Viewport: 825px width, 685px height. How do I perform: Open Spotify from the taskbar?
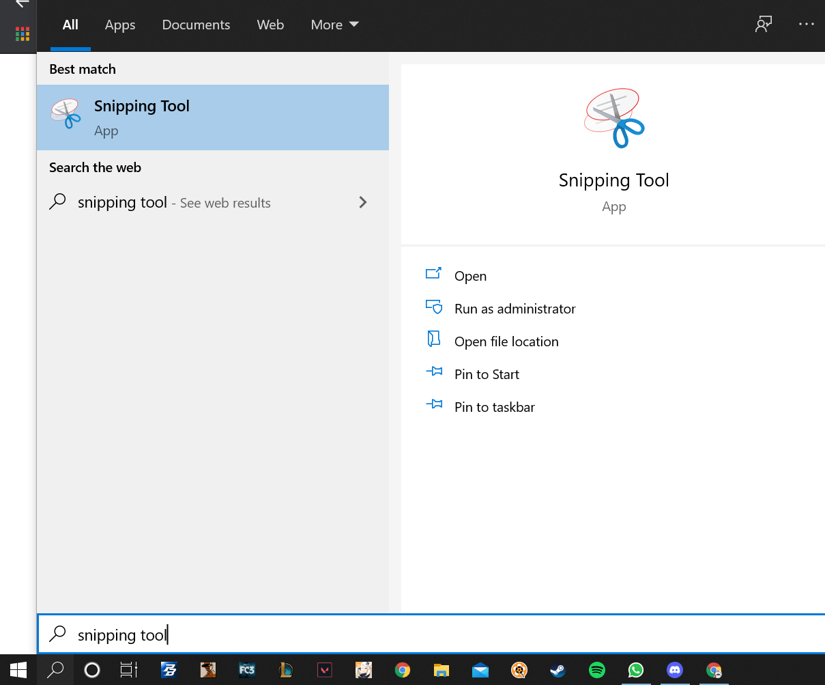click(597, 670)
